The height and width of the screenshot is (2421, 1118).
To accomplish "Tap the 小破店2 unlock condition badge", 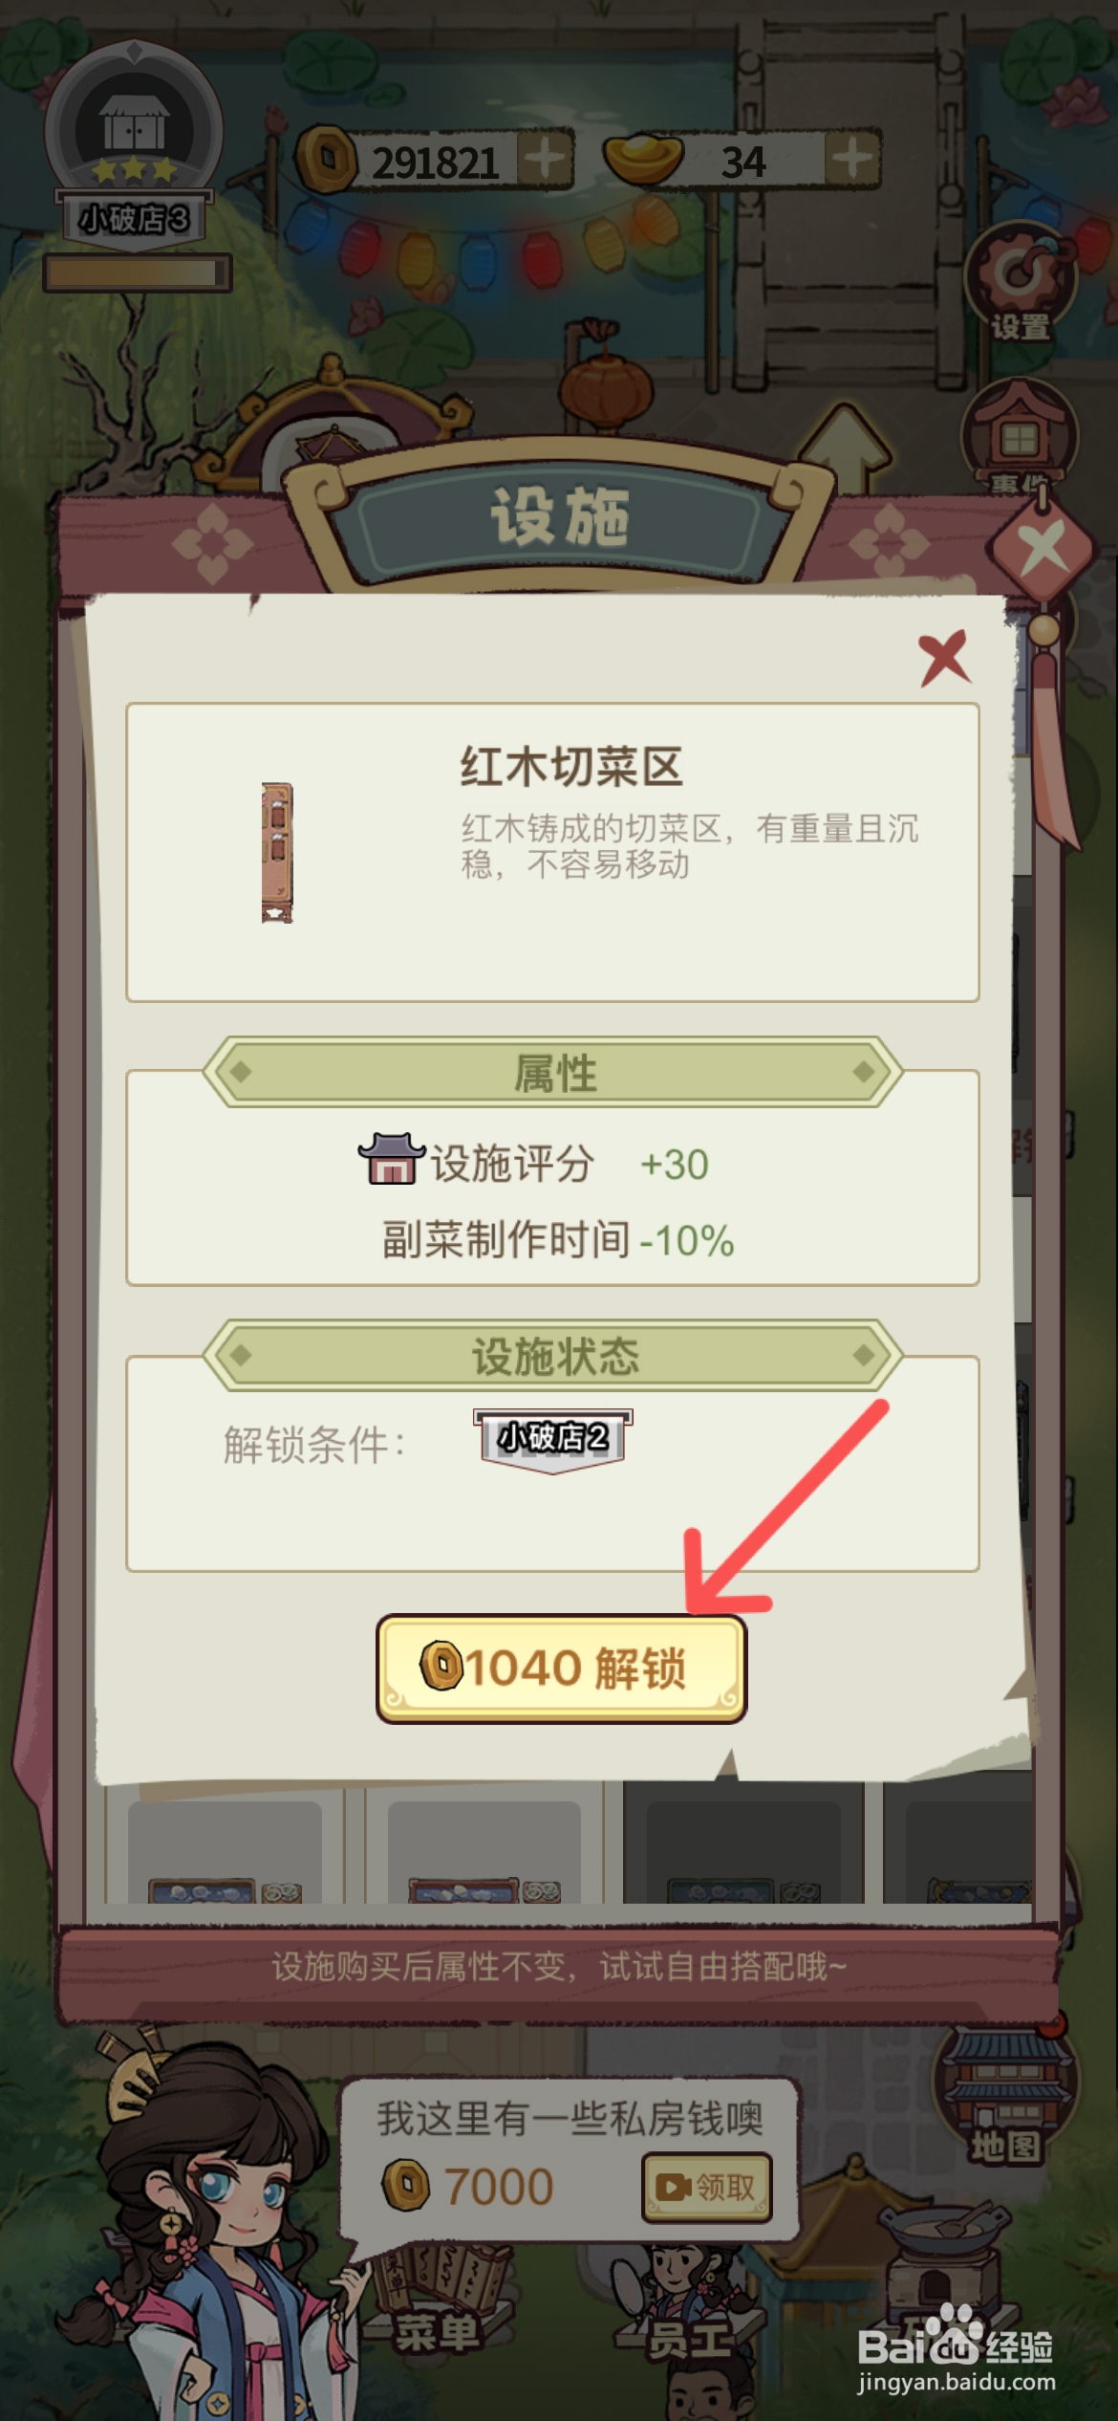I will point(553,1440).
